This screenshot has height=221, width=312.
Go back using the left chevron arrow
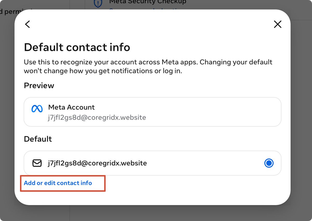click(x=28, y=24)
